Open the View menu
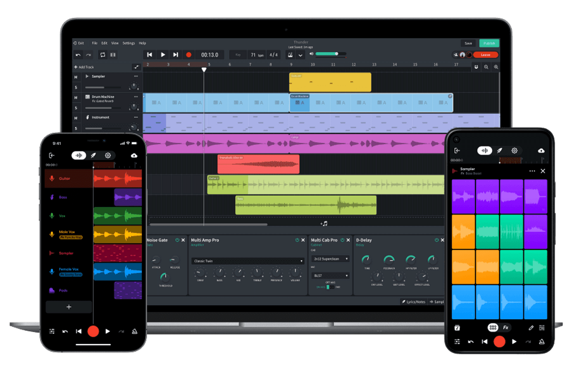 coord(115,43)
